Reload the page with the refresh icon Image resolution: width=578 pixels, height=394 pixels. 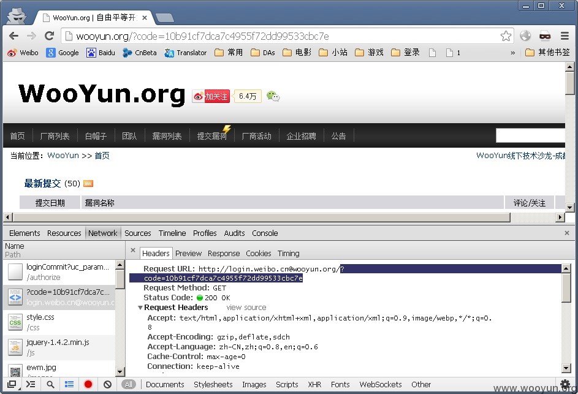tap(49, 36)
